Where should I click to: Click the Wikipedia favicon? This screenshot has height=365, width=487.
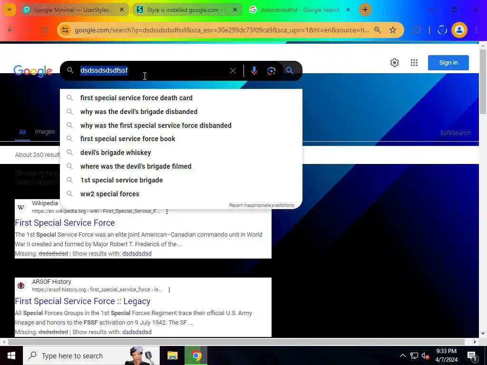click(21, 207)
